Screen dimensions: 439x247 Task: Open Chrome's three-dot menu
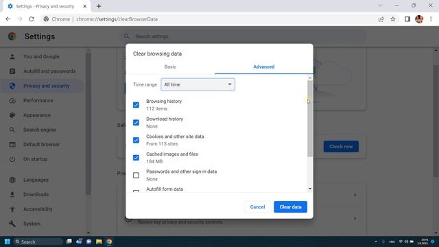431,19
